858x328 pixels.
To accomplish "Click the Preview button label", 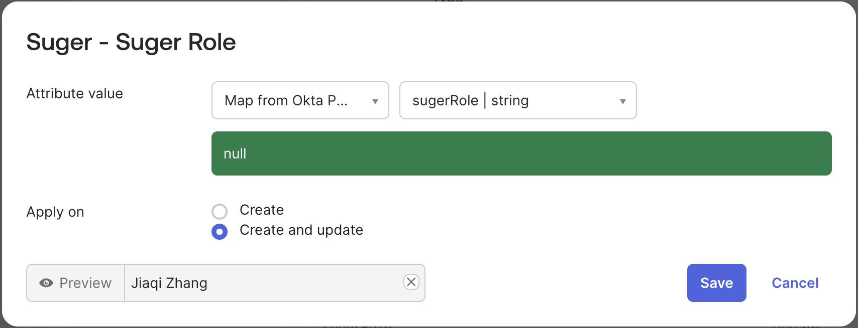I will [x=85, y=283].
